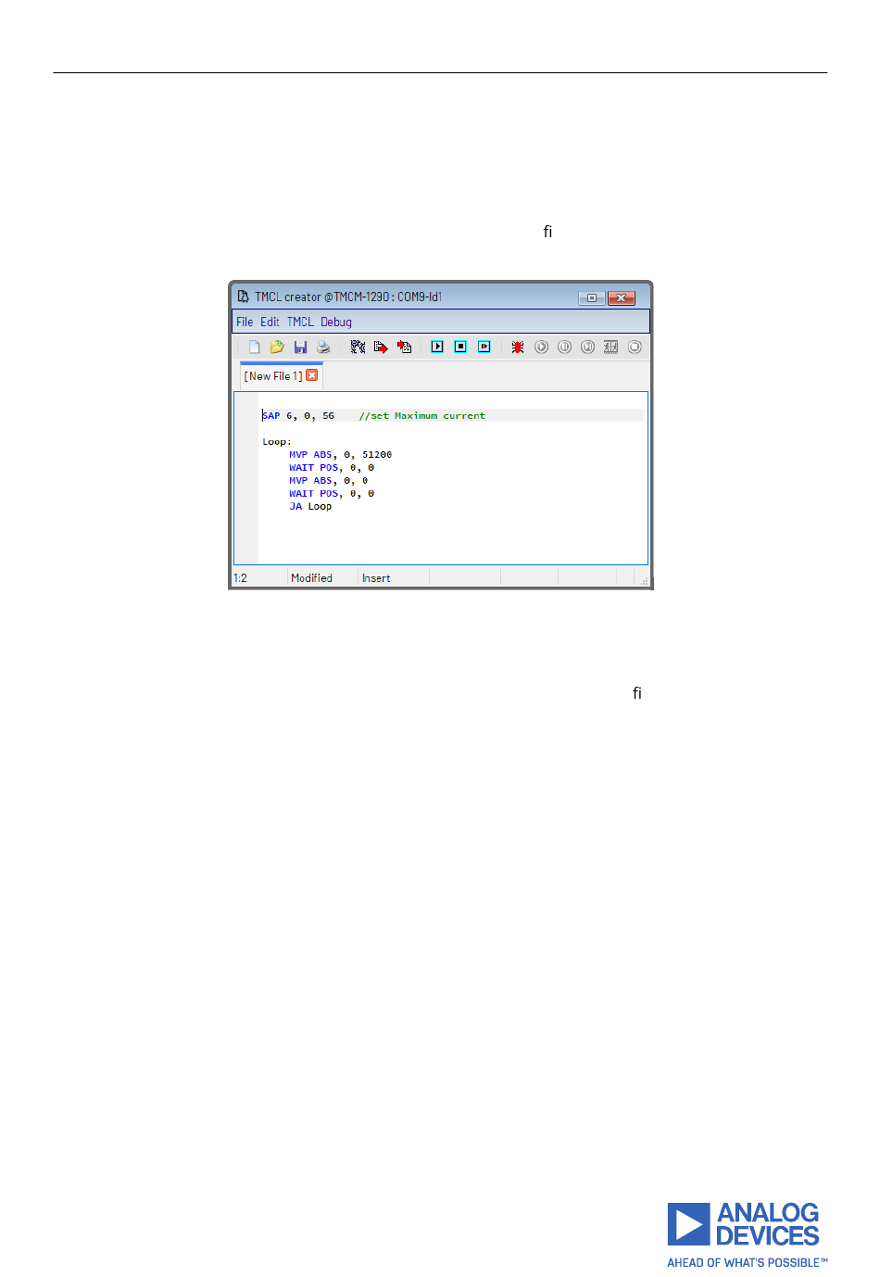Screen dimensions: 880x1277
Task: Click the JA Loop line
Action: (x=310, y=506)
